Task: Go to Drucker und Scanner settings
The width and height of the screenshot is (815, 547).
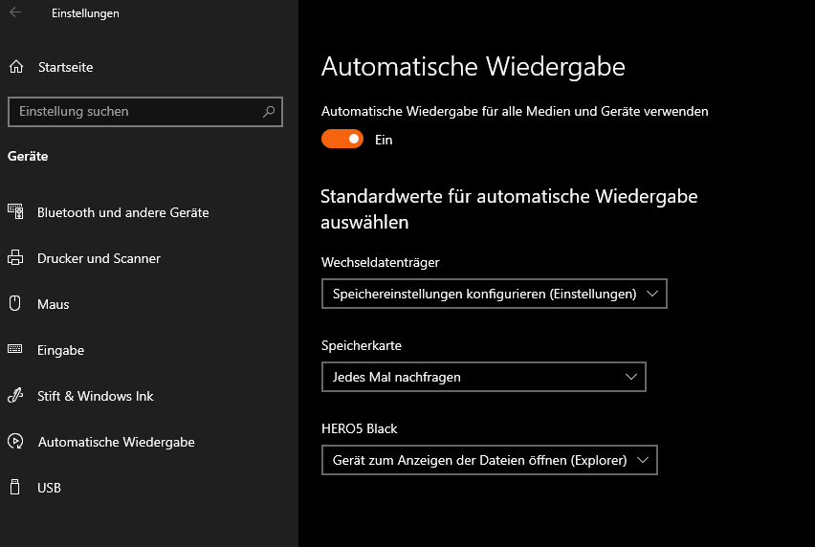Action: coord(99,258)
